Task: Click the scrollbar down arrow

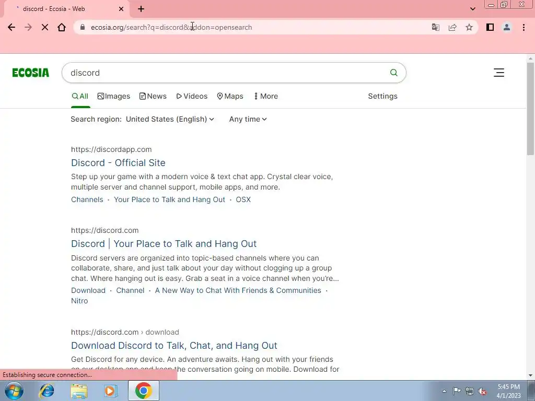Action: click(x=530, y=375)
